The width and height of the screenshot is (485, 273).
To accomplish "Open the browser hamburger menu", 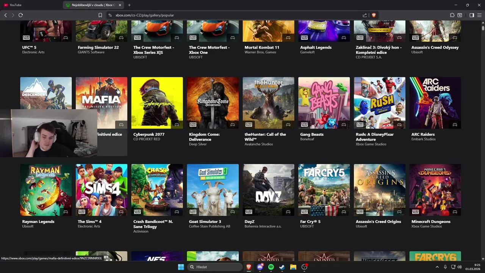I will tap(479, 15).
